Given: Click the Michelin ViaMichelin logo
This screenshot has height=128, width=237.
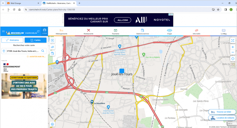Looking at the screenshot, I should (x=21, y=33).
